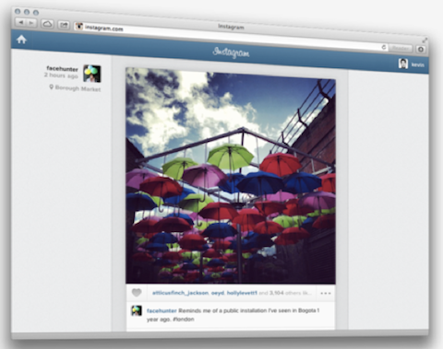Open liker hollylevett1's profile
443x349 pixels.
click(x=242, y=293)
